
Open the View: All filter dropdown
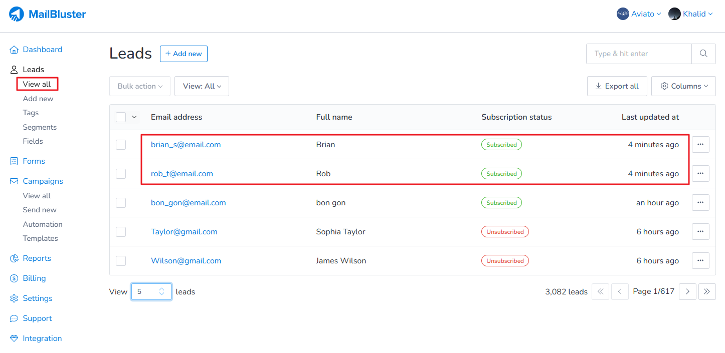(202, 86)
